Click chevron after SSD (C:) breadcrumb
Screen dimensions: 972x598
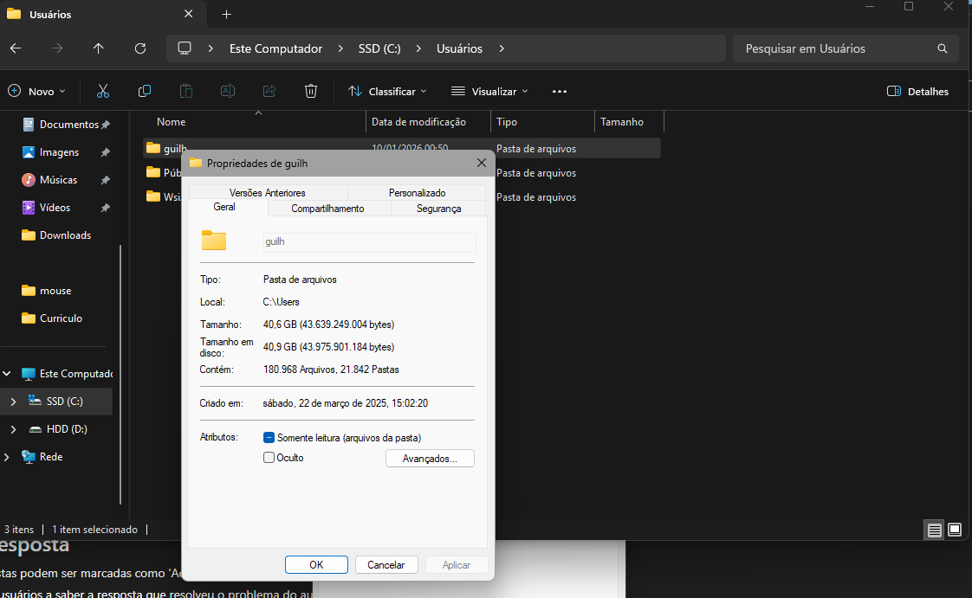point(418,48)
